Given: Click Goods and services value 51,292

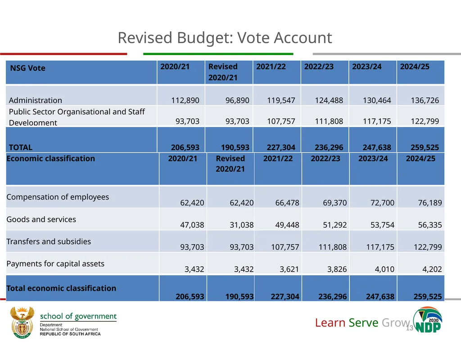Looking at the screenshot, I should (334, 225).
